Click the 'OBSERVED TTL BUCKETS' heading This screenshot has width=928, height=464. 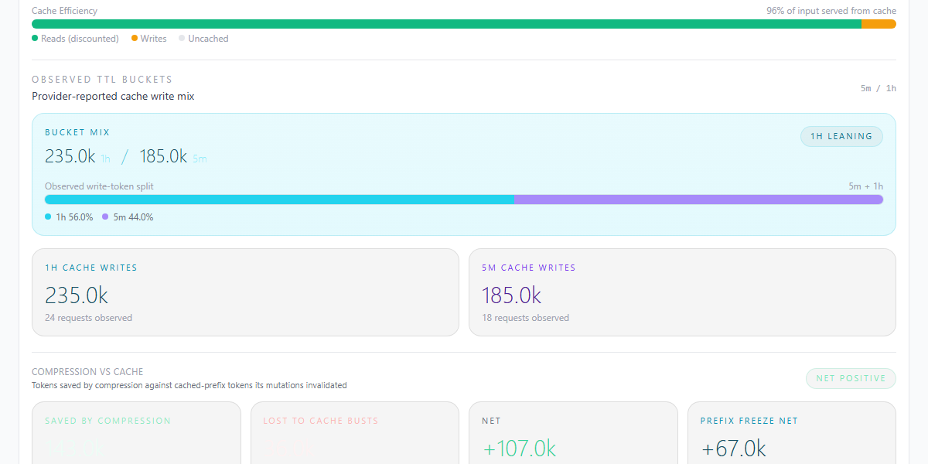pos(102,80)
